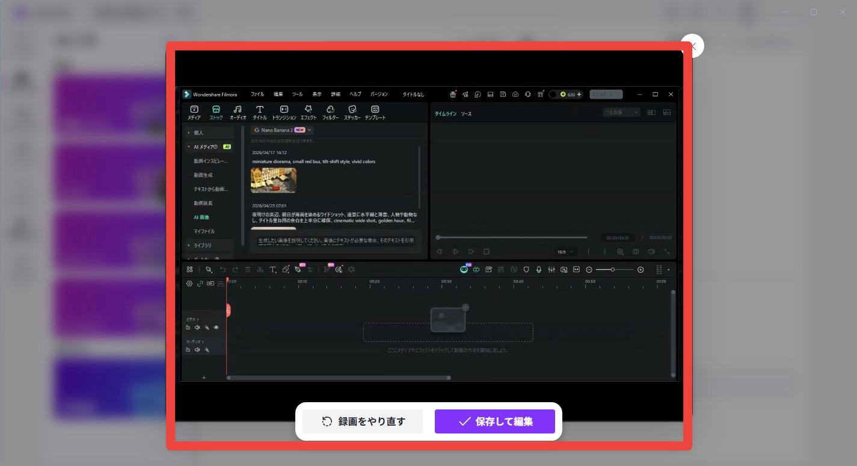The image size is (857, 466).
Task: Click the floppy disk save project icon
Action: tap(503, 95)
